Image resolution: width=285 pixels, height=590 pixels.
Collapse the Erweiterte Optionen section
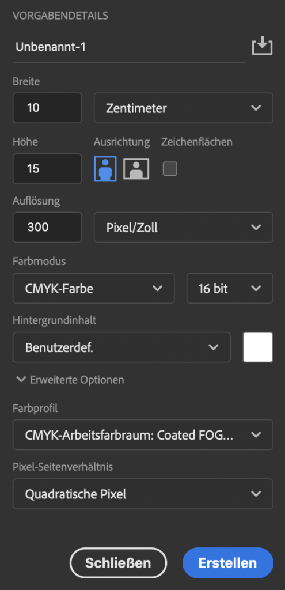tap(70, 380)
